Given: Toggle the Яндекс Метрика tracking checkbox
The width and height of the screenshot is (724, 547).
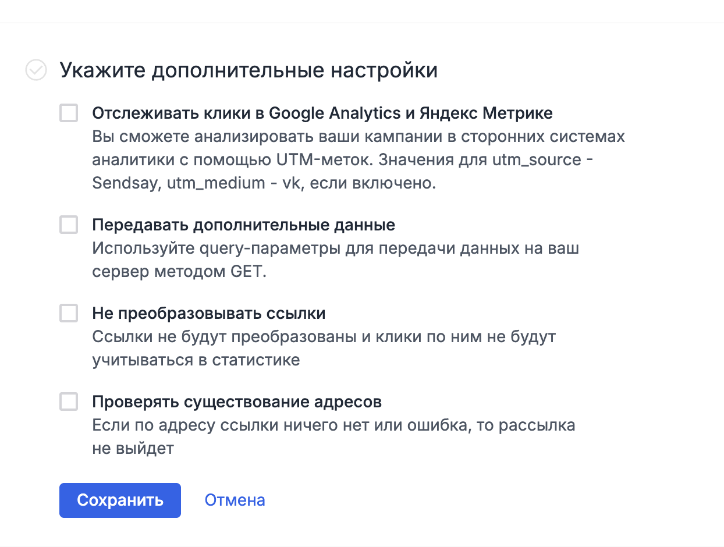Looking at the screenshot, I should point(68,113).
